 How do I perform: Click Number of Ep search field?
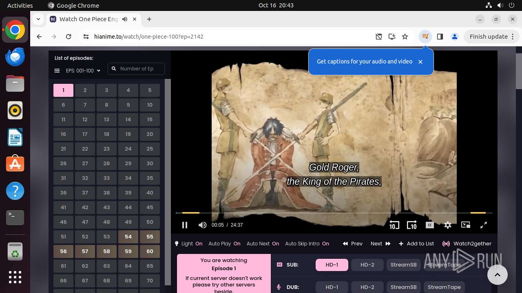point(136,69)
